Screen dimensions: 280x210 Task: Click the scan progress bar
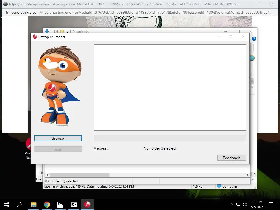coord(170,138)
